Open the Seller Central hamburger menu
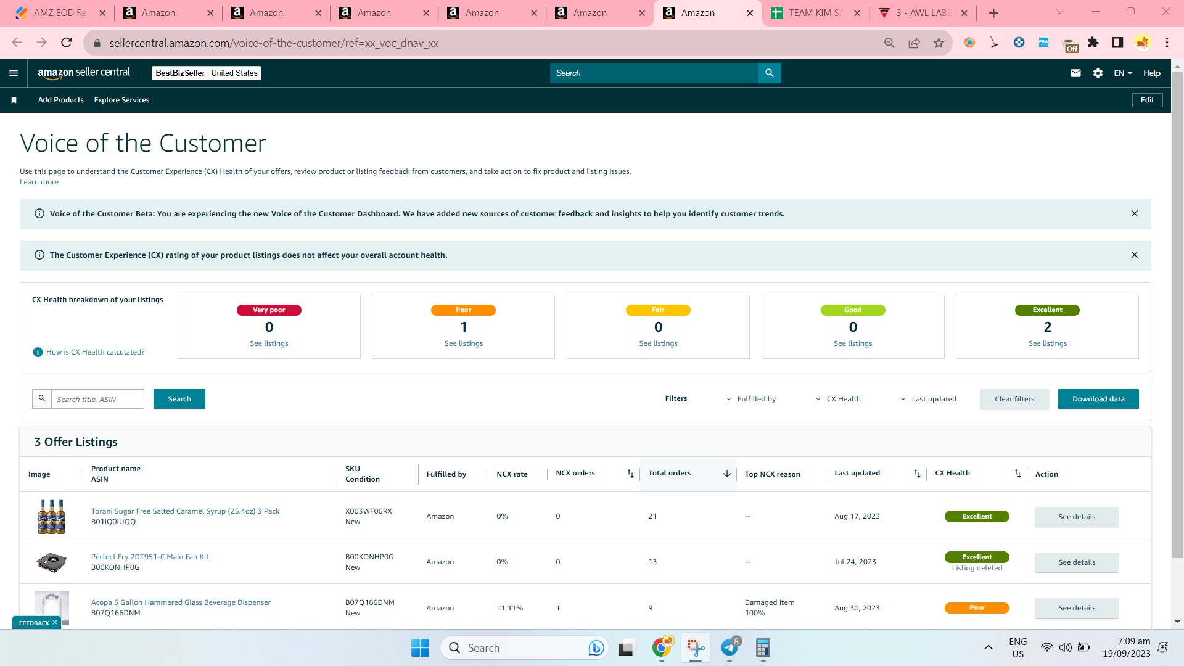The height and width of the screenshot is (666, 1184). [14, 73]
